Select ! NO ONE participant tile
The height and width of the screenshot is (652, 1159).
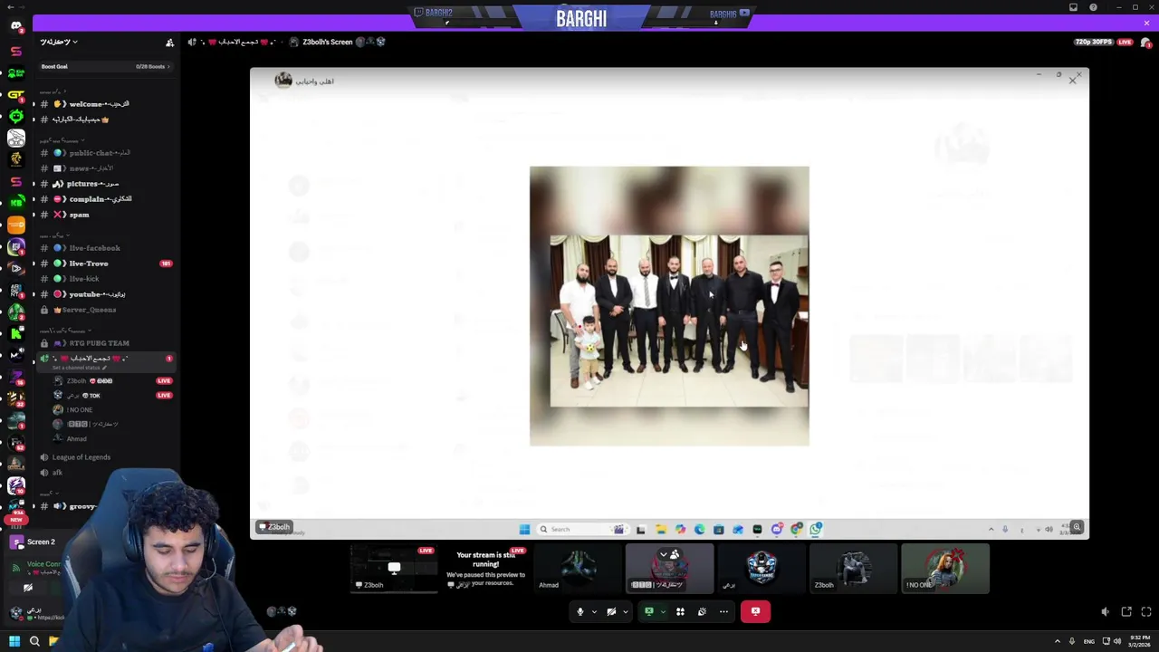[945, 569]
